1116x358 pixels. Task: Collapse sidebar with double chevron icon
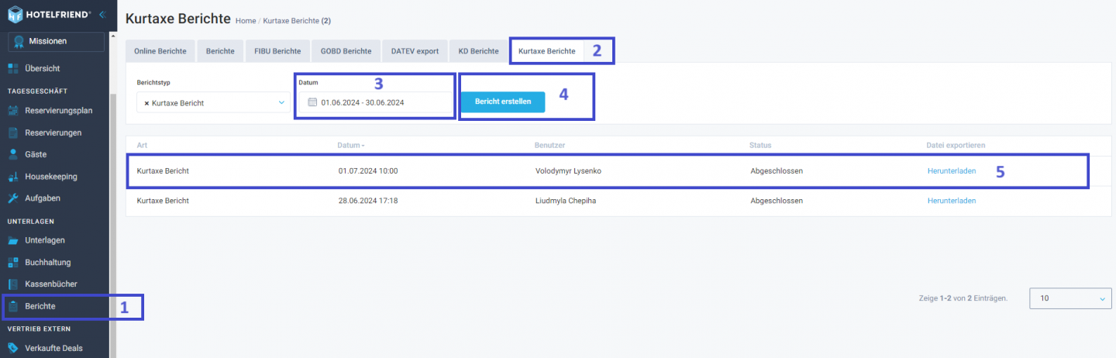[102, 14]
